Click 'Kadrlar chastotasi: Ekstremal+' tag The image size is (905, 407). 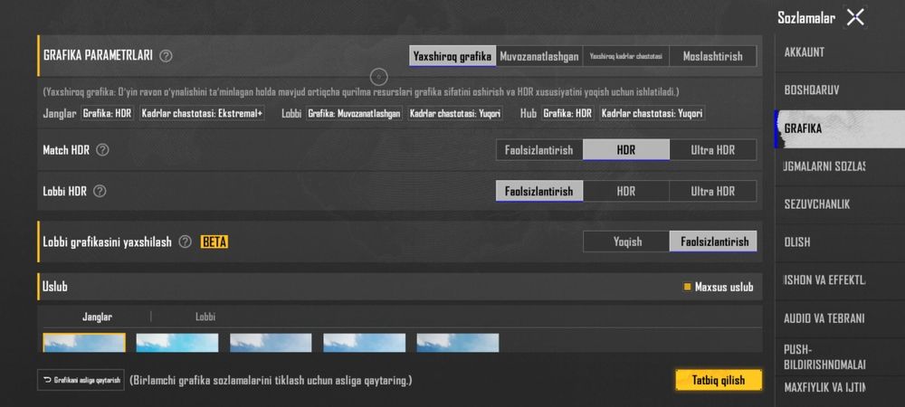202,114
